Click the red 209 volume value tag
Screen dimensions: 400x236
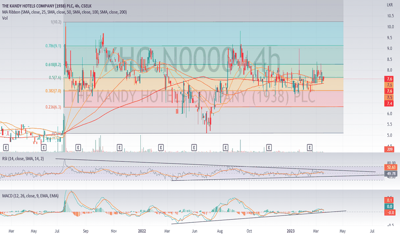click(x=389, y=149)
